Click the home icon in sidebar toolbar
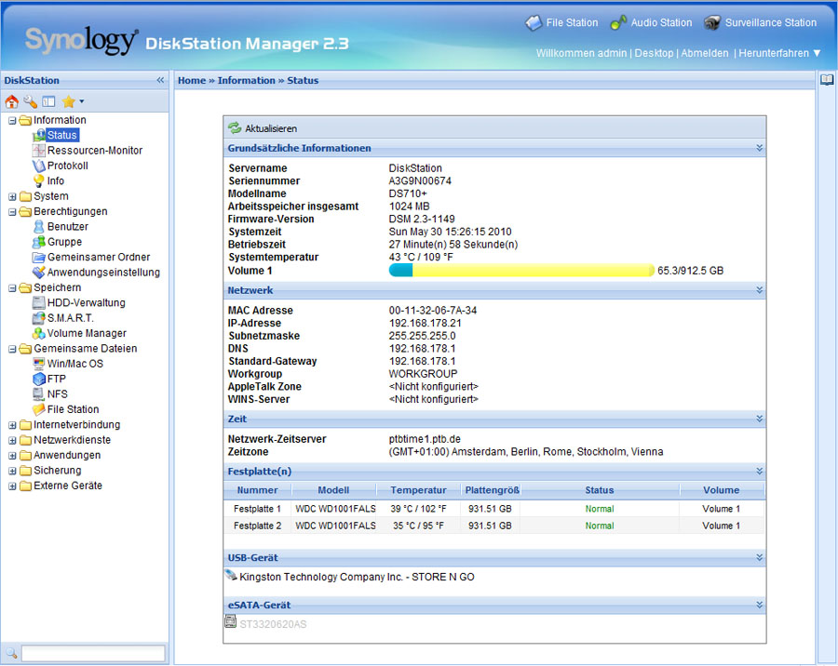The image size is (838, 666). click(x=12, y=101)
